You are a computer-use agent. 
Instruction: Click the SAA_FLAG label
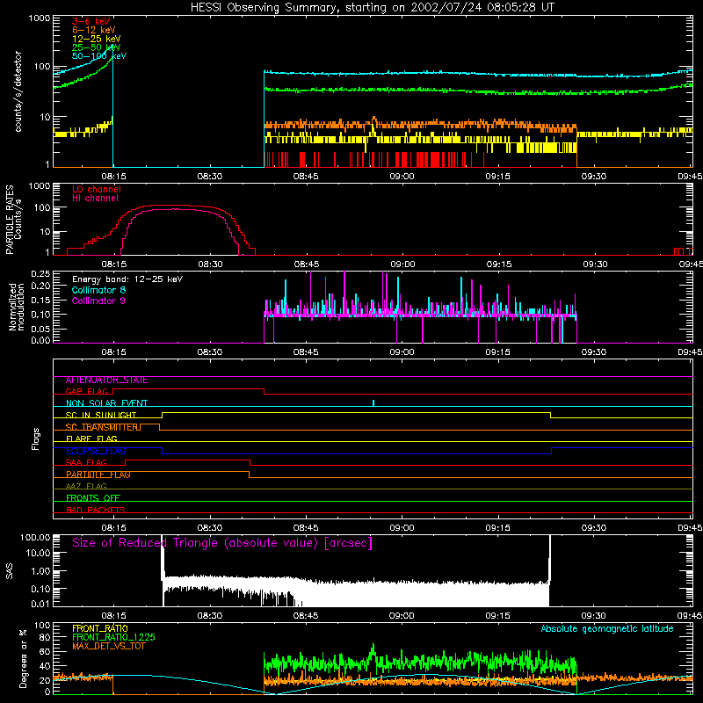pyautogui.click(x=86, y=463)
